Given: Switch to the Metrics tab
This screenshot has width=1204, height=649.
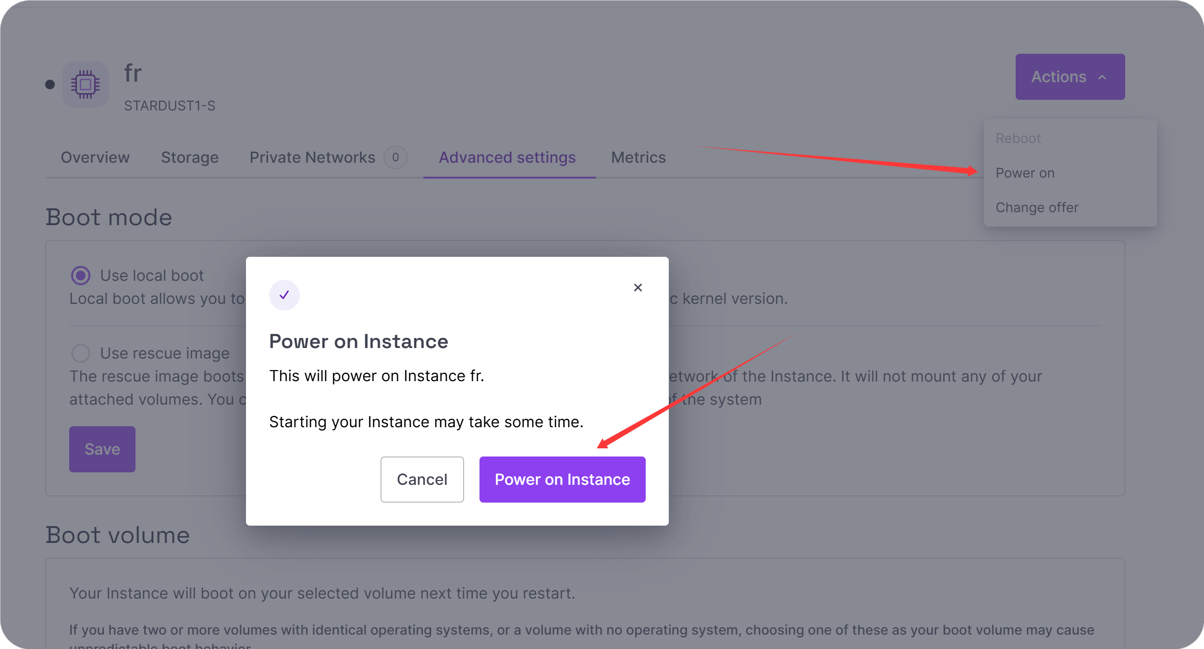Looking at the screenshot, I should [638, 157].
